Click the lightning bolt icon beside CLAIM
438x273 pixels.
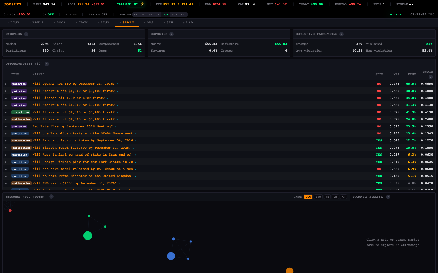(142, 4)
